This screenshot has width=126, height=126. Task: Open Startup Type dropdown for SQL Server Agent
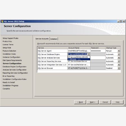119,51
